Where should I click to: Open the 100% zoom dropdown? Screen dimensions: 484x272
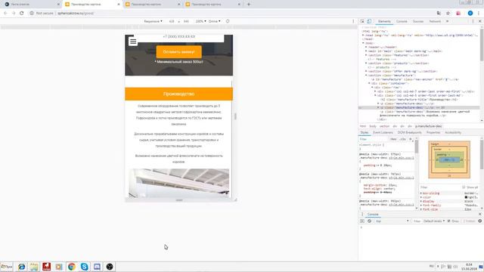point(200,21)
